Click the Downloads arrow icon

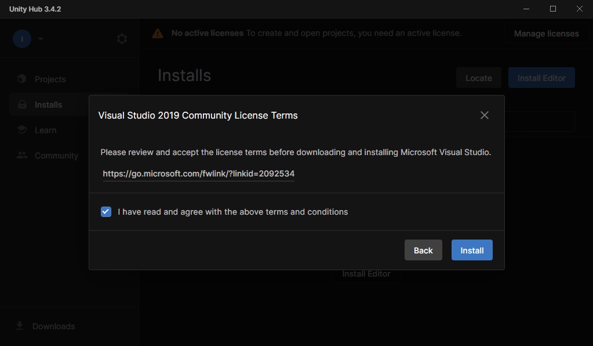pos(20,326)
